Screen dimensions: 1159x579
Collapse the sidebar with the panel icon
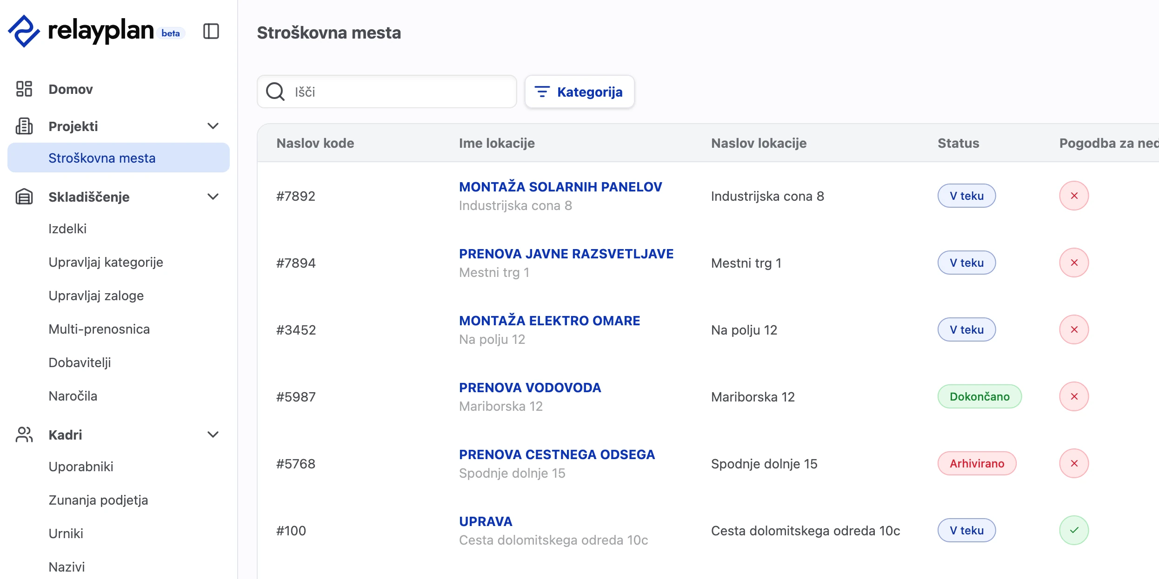pyautogui.click(x=211, y=32)
